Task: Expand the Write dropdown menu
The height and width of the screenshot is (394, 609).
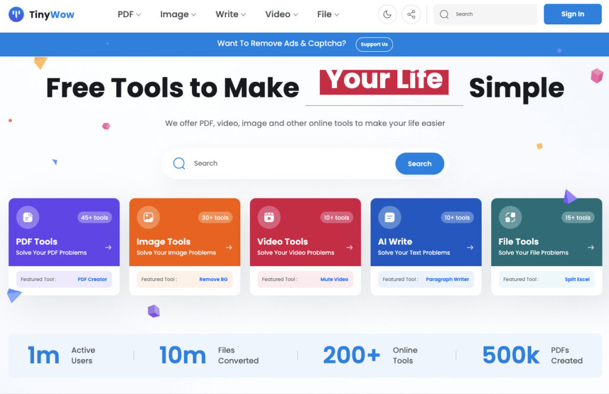Action: [231, 14]
